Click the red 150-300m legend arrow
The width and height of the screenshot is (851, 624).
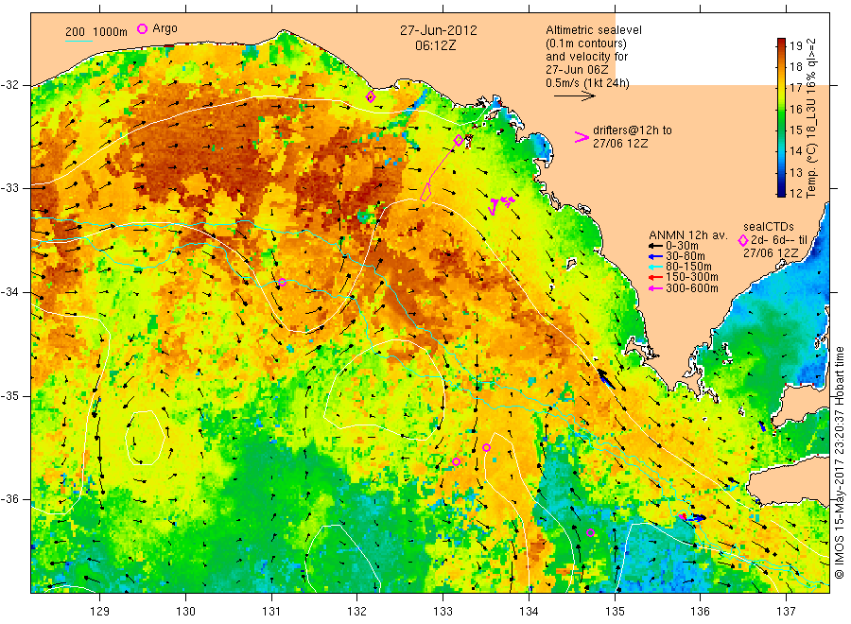655,278
